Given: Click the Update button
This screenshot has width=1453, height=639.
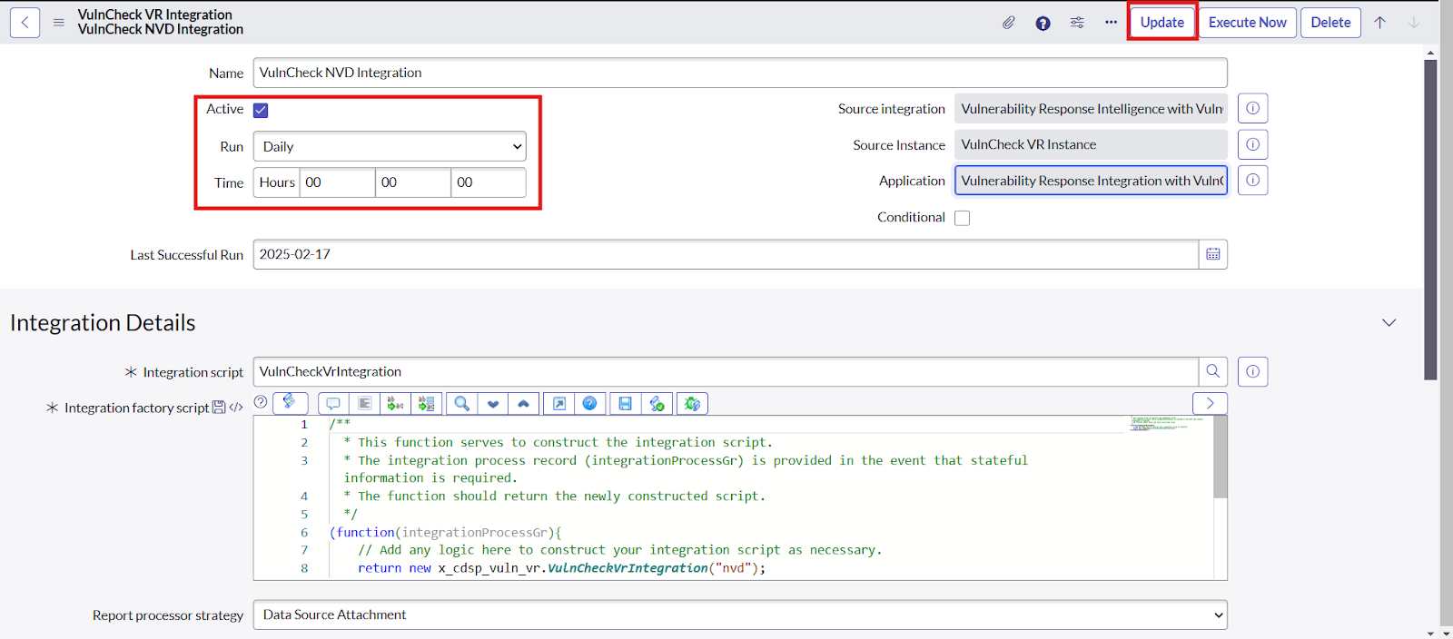Looking at the screenshot, I should 1162,23.
